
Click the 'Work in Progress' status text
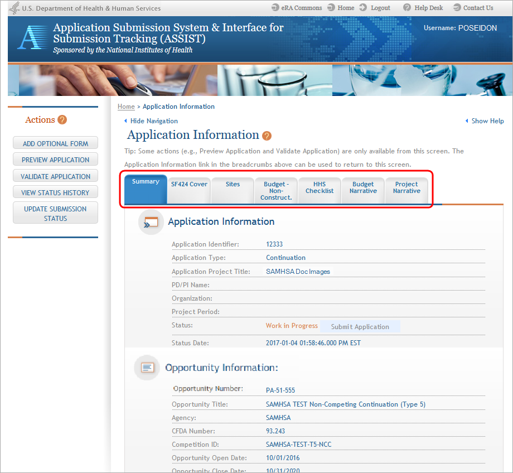(x=292, y=326)
